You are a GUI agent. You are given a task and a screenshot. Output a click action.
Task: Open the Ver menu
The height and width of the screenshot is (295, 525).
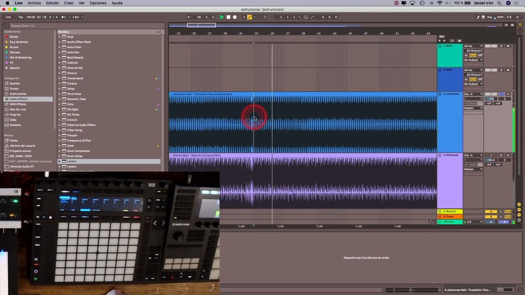[81, 3]
